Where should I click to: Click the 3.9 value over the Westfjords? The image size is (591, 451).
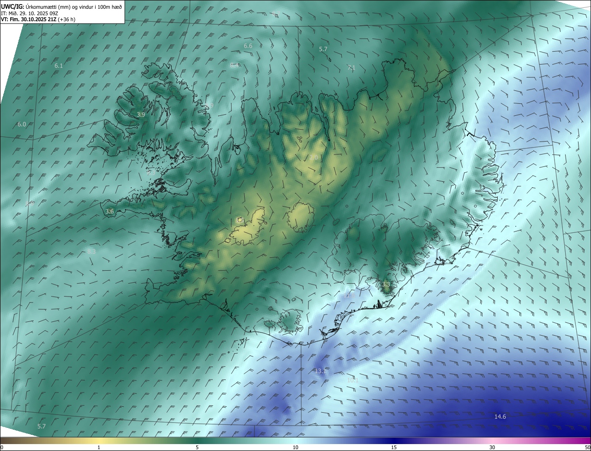coord(141,114)
